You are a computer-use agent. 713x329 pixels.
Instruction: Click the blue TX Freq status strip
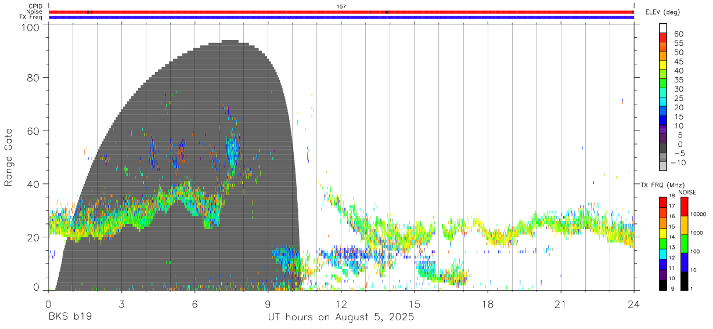(341, 17)
